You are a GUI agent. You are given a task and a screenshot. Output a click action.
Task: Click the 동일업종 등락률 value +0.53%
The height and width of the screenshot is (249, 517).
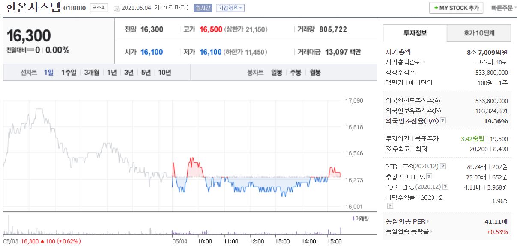(497, 232)
